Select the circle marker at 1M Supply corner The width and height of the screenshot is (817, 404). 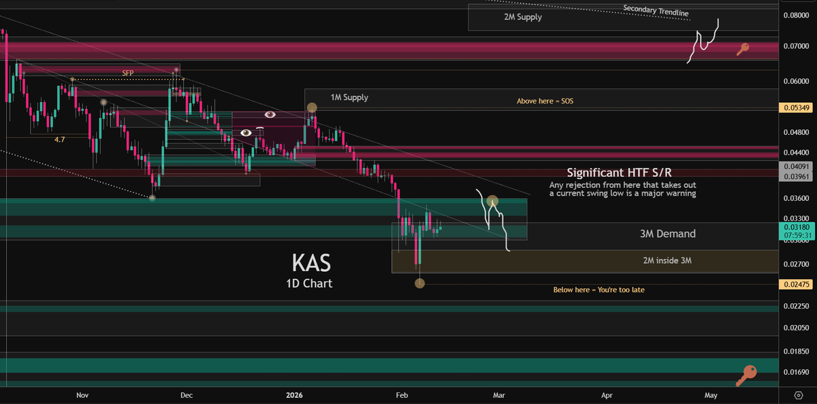tap(312, 108)
